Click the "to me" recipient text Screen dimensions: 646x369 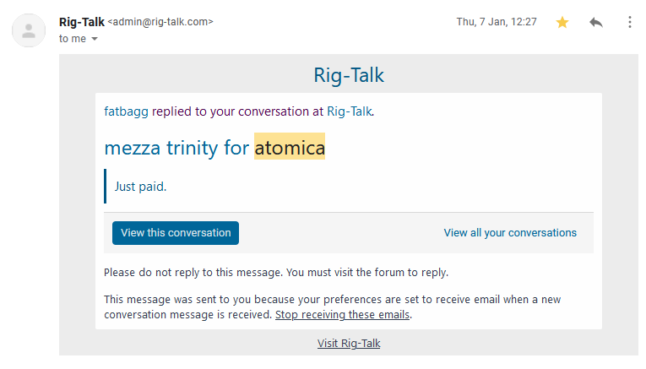tap(72, 39)
